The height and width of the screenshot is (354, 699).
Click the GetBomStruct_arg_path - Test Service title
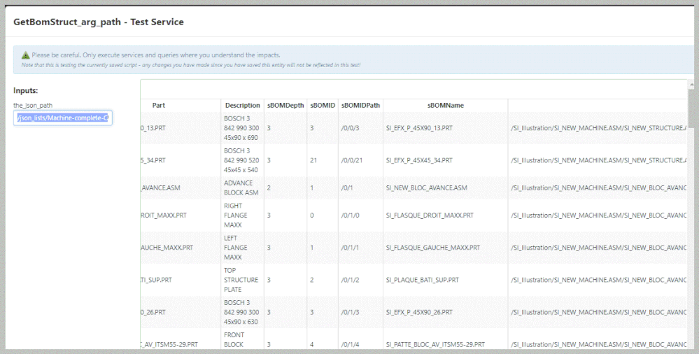pos(99,22)
